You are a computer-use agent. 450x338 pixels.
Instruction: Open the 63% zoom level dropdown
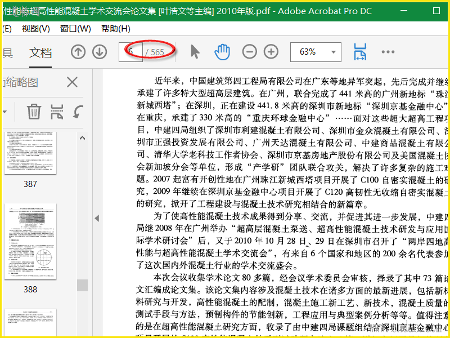(333, 52)
